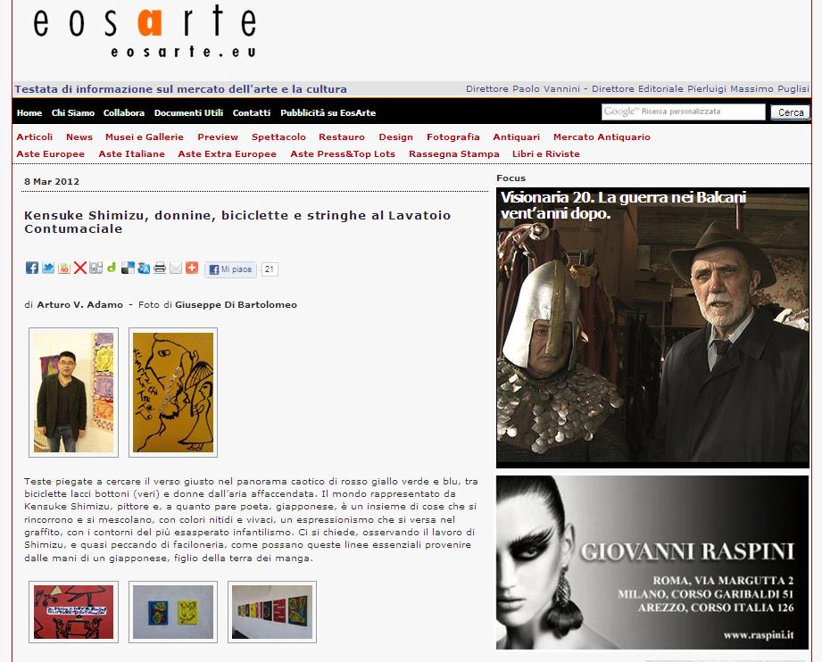
Task: Go to Musei e Gallerie section
Action: 145,137
